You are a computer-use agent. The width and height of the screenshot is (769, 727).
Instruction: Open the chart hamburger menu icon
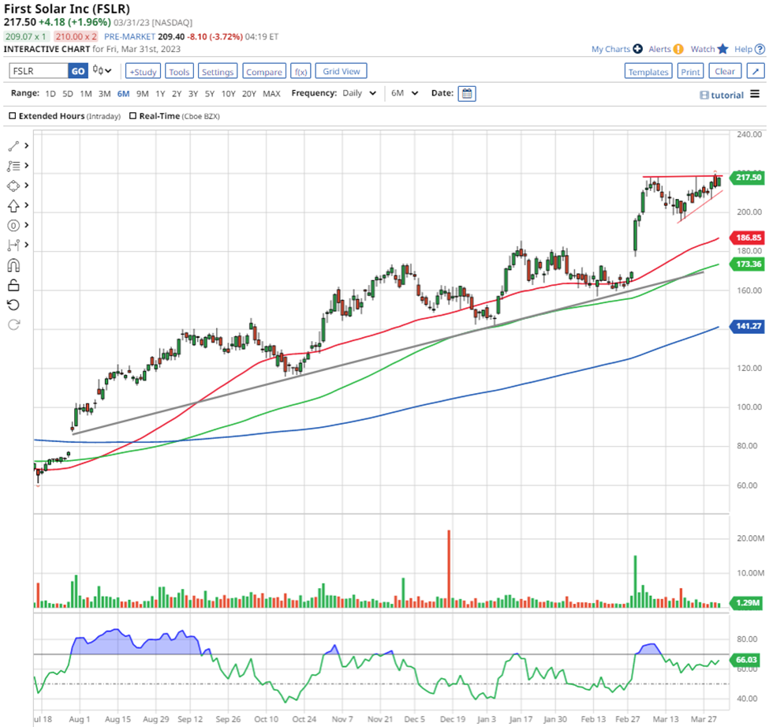(x=755, y=94)
